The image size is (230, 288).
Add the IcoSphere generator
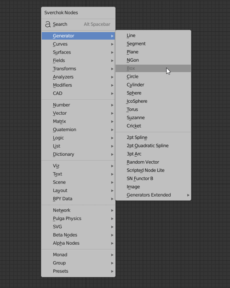pyautogui.click(x=153, y=101)
